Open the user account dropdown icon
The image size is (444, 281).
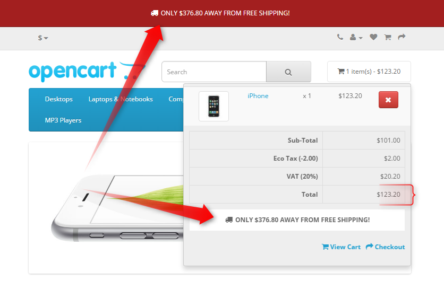(356, 37)
